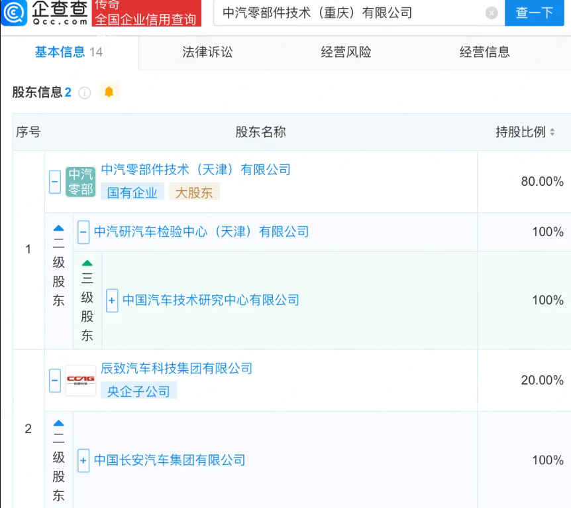The image size is (571, 508).
Task: Expand 中国长安汽车集团有限公司 shareholders
Action: 83,460
